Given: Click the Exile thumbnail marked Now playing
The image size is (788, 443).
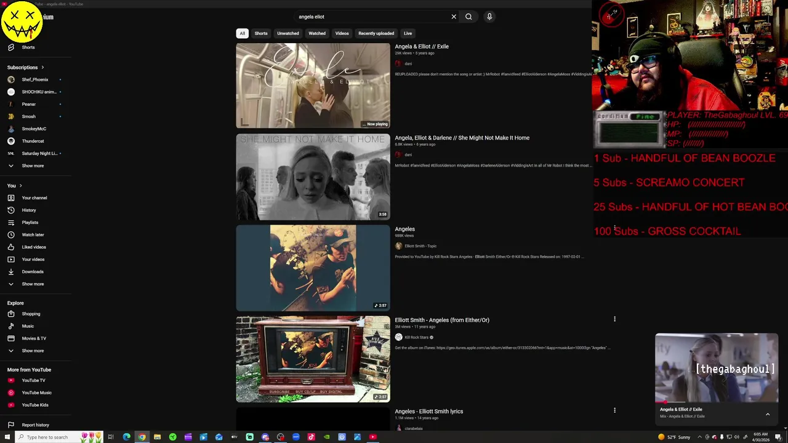Looking at the screenshot, I should coord(313,86).
